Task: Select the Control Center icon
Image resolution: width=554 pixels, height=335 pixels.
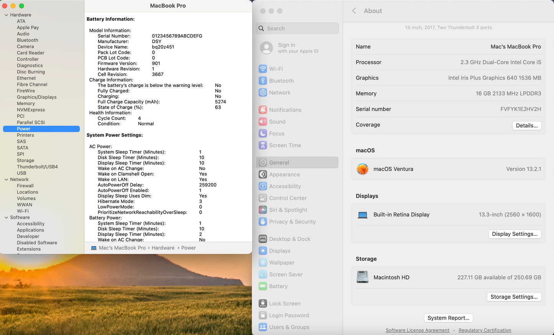Action: coord(263,198)
